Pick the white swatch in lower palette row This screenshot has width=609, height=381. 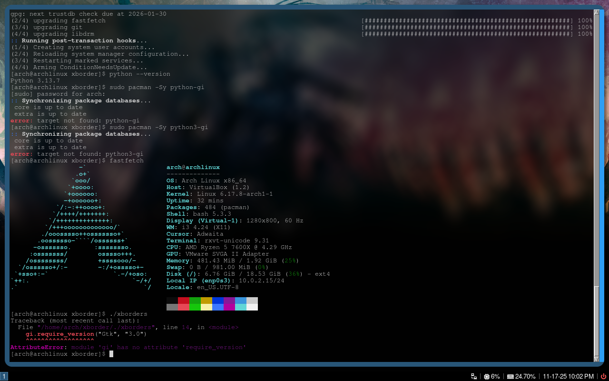point(252,307)
